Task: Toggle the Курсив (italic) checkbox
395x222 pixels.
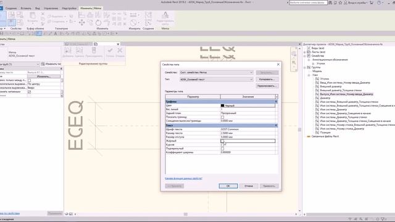Action: (222, 145)
